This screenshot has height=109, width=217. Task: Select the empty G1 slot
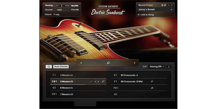click(139, 94)
